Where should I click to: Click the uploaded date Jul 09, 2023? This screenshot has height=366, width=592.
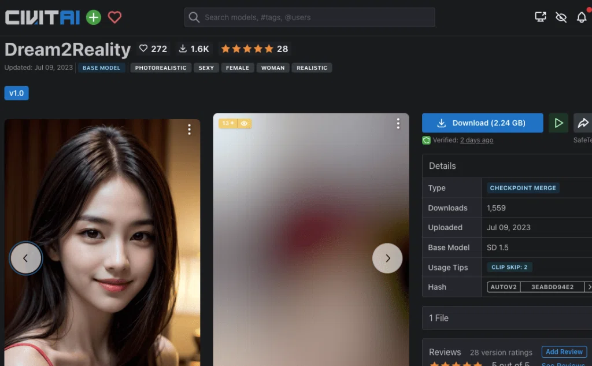coord(509,228)
